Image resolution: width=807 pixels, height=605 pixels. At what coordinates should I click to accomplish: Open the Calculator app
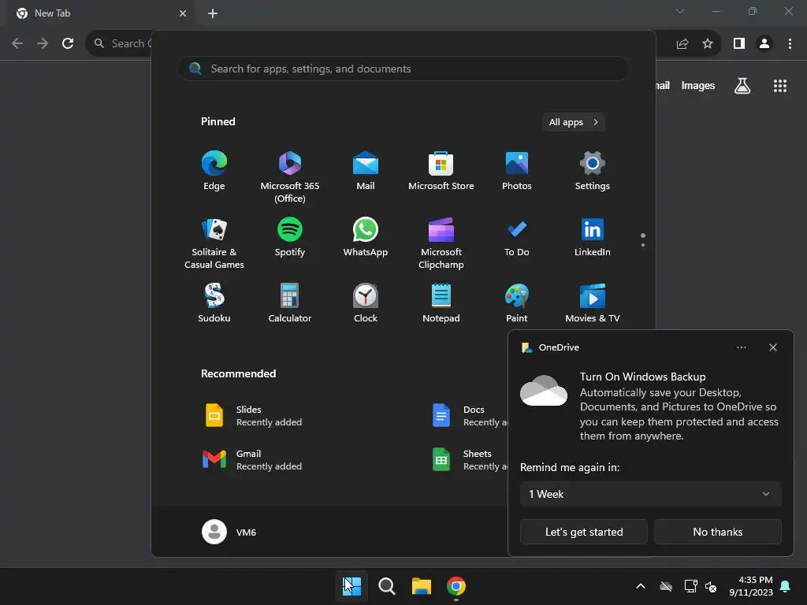290,303
